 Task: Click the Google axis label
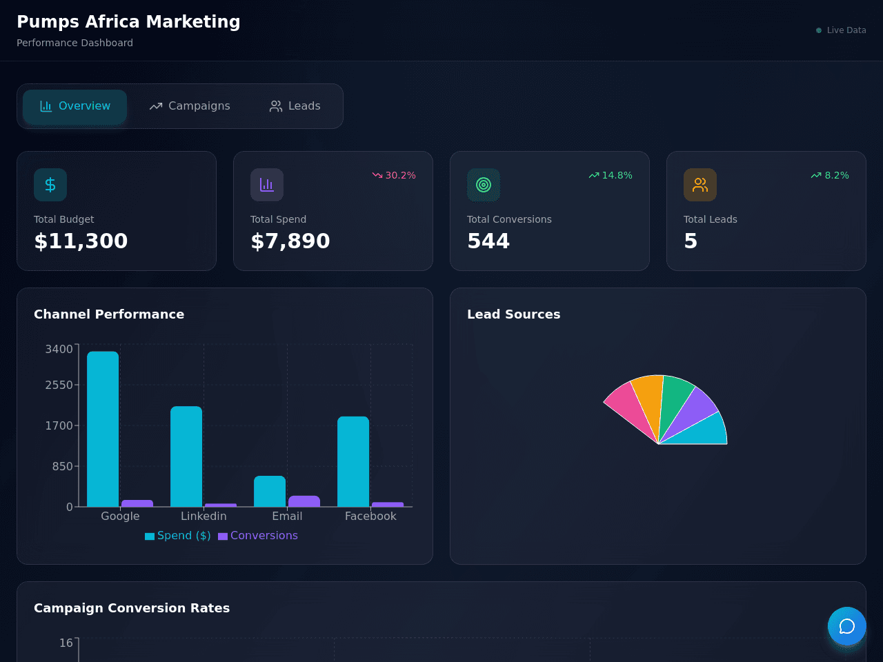[x=120, y=516]
